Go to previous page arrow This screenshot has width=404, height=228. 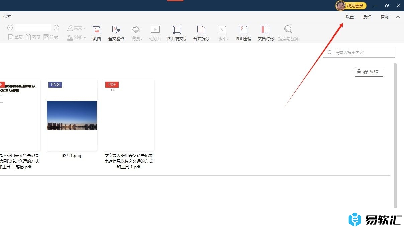[10, 28]
